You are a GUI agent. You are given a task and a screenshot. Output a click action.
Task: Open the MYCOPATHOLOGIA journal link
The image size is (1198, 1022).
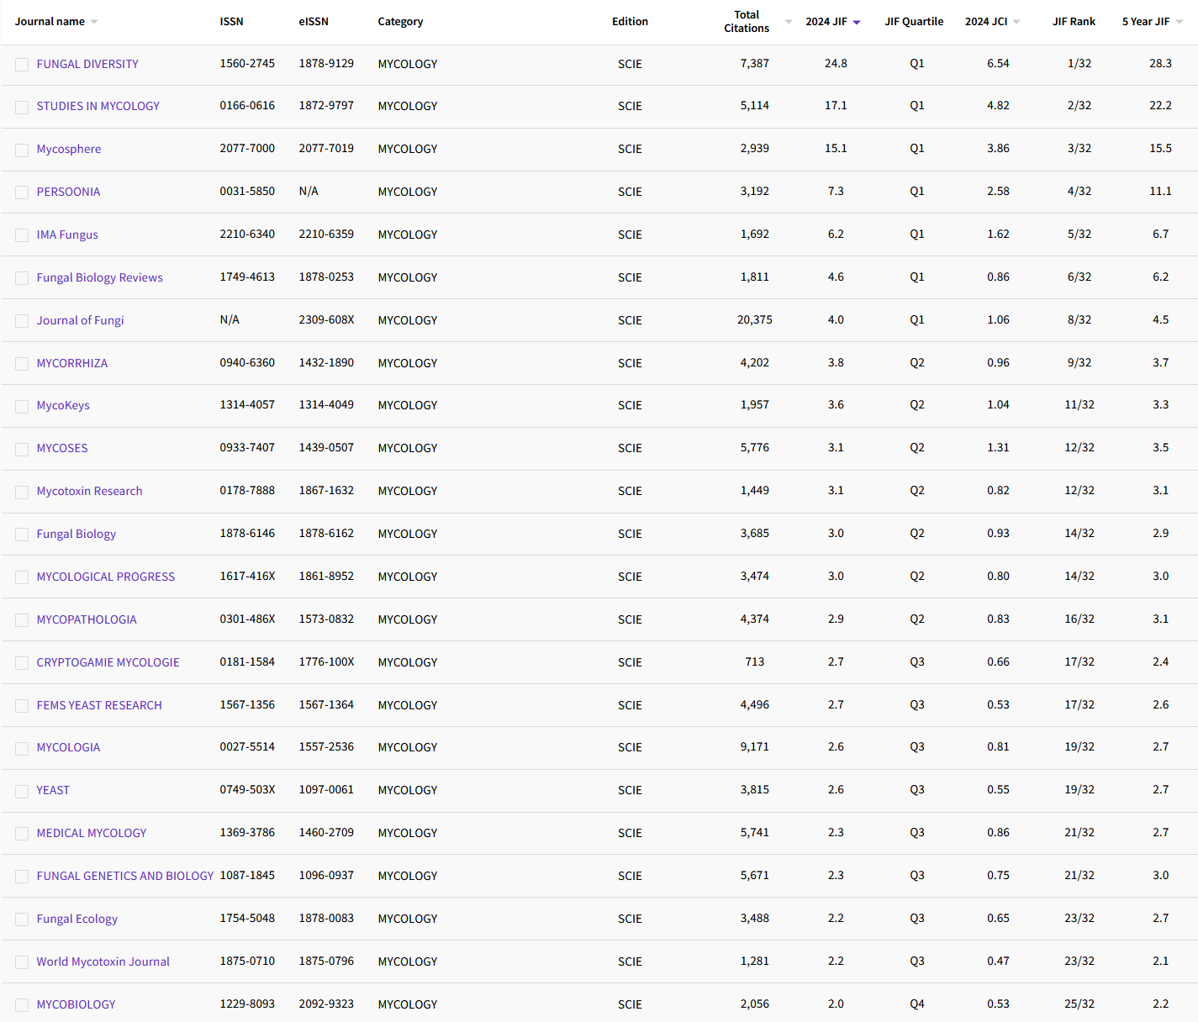87,619
